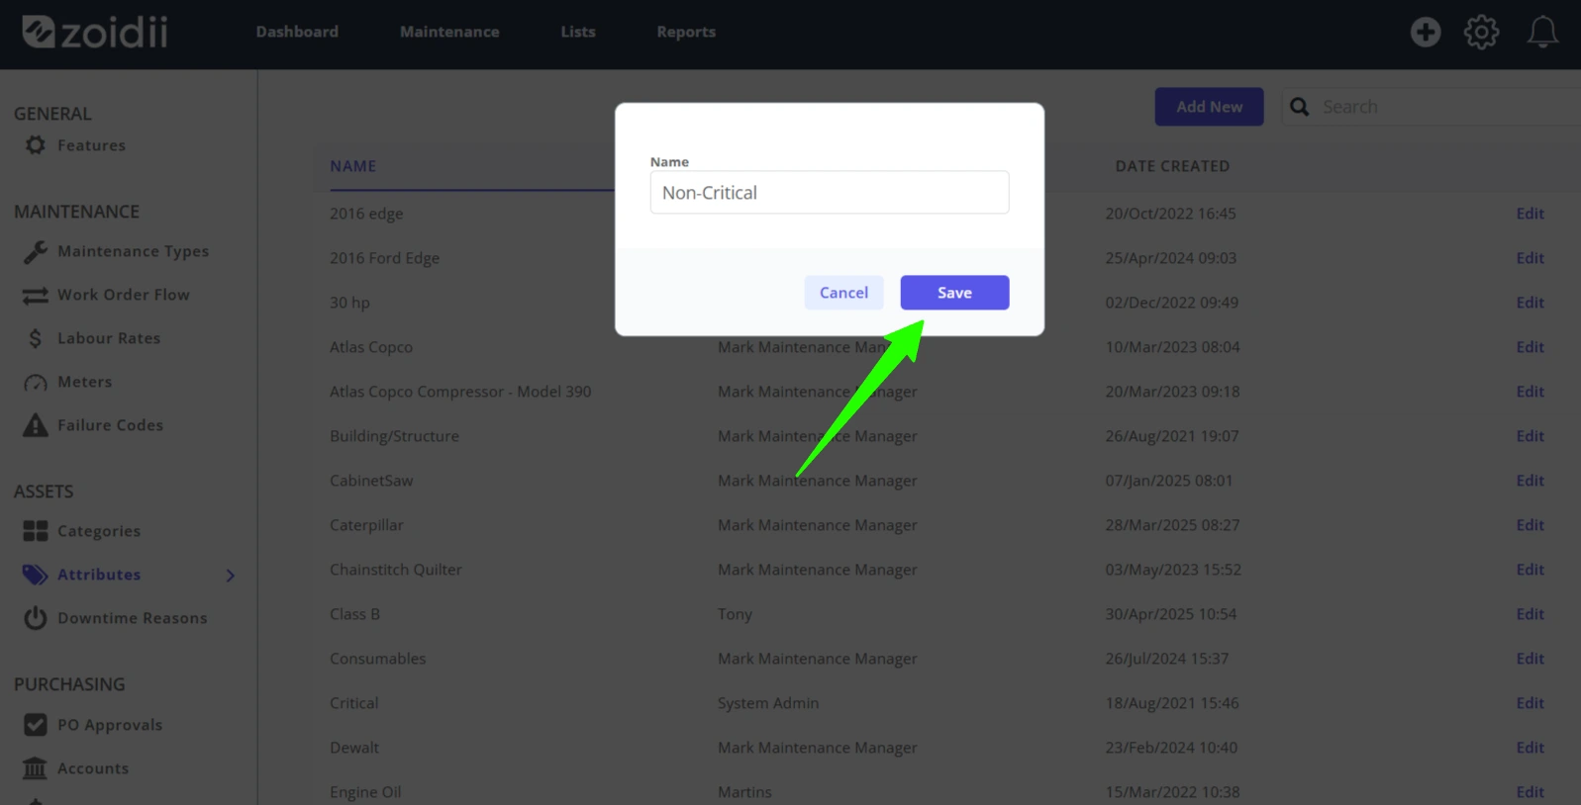Edit the Engine Oil row

[x=1530, y=792]
